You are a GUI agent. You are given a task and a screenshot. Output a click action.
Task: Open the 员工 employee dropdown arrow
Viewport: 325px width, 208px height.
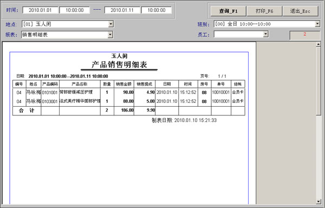[x=265, y=34]
